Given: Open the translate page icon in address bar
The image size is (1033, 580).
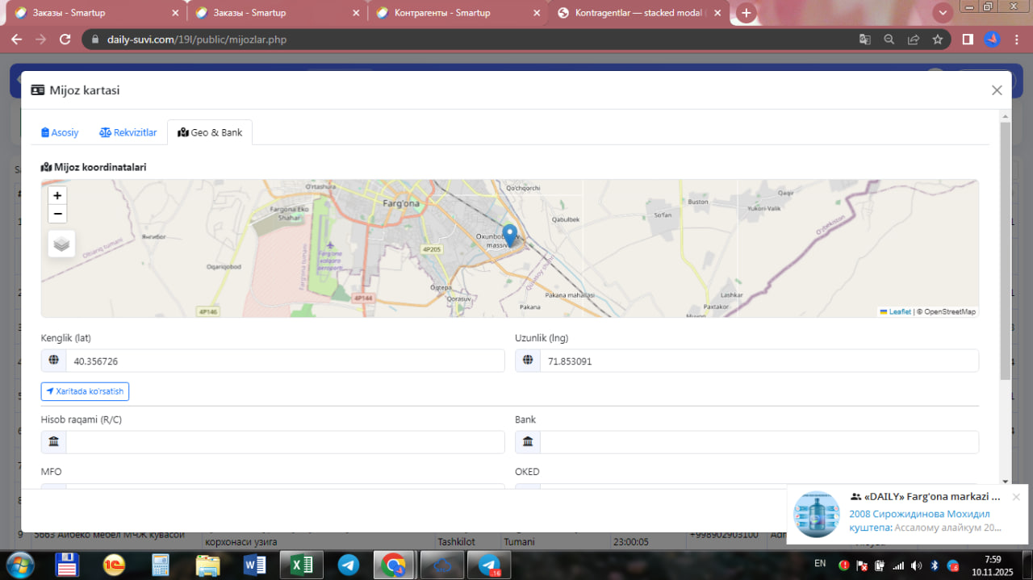Looking at the screenshot, I should [x=864, y=40].
